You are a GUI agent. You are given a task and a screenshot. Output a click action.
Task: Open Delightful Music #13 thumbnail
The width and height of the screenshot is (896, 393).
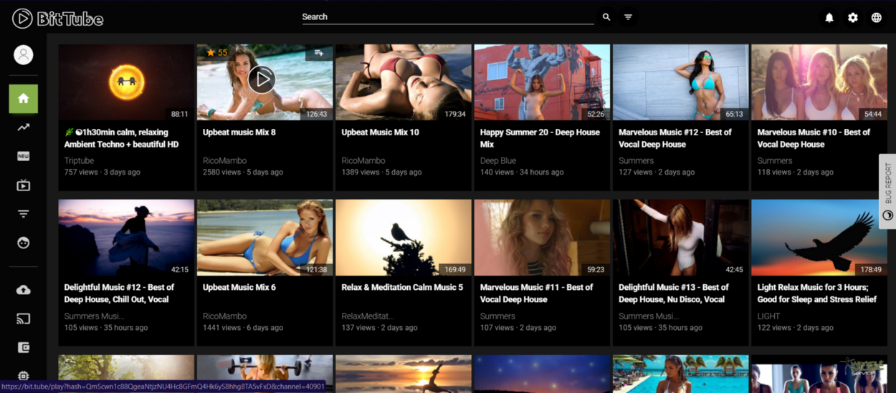pyautogui.click(x=681, y=238)
